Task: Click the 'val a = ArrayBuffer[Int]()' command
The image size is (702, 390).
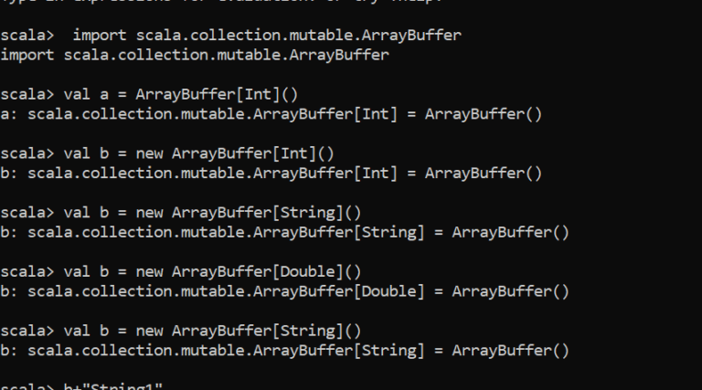Action: coord(181,95)
